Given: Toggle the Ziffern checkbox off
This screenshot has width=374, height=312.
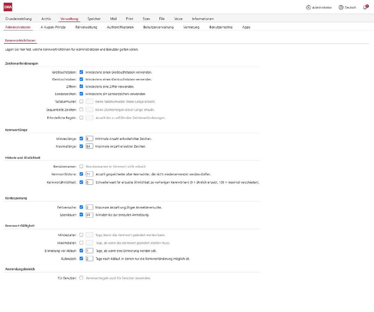Looking at the screenshot, I should pos(80,86).
